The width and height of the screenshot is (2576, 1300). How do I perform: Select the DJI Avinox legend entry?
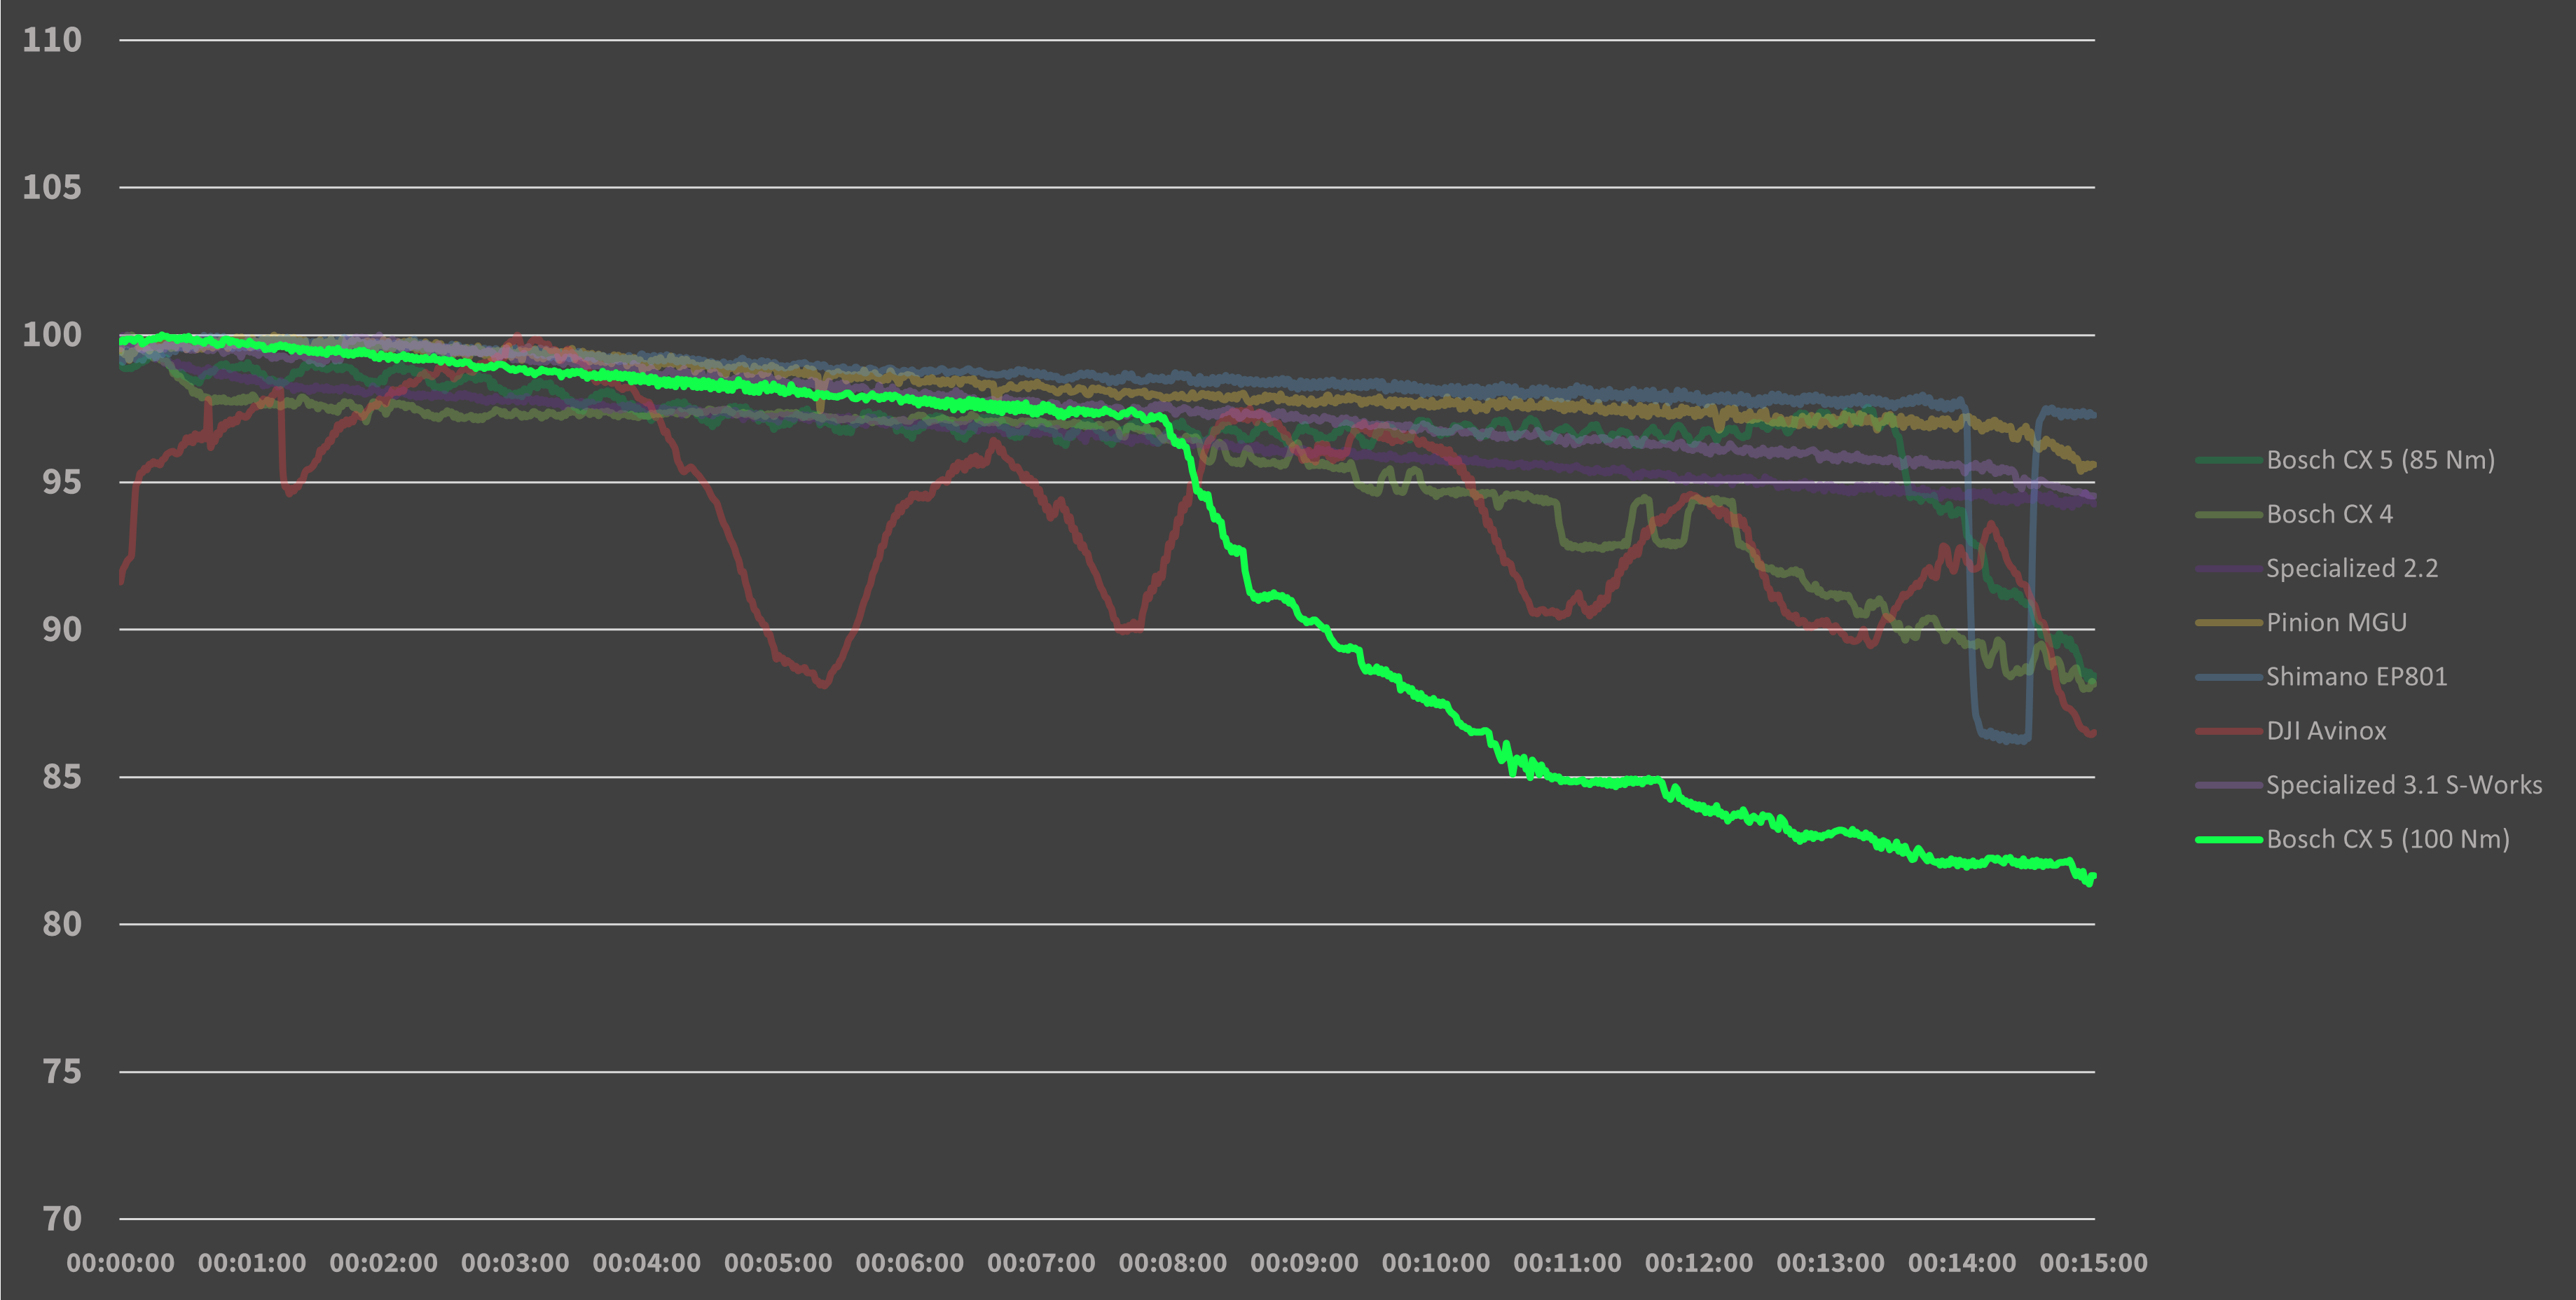[2291, 731]
